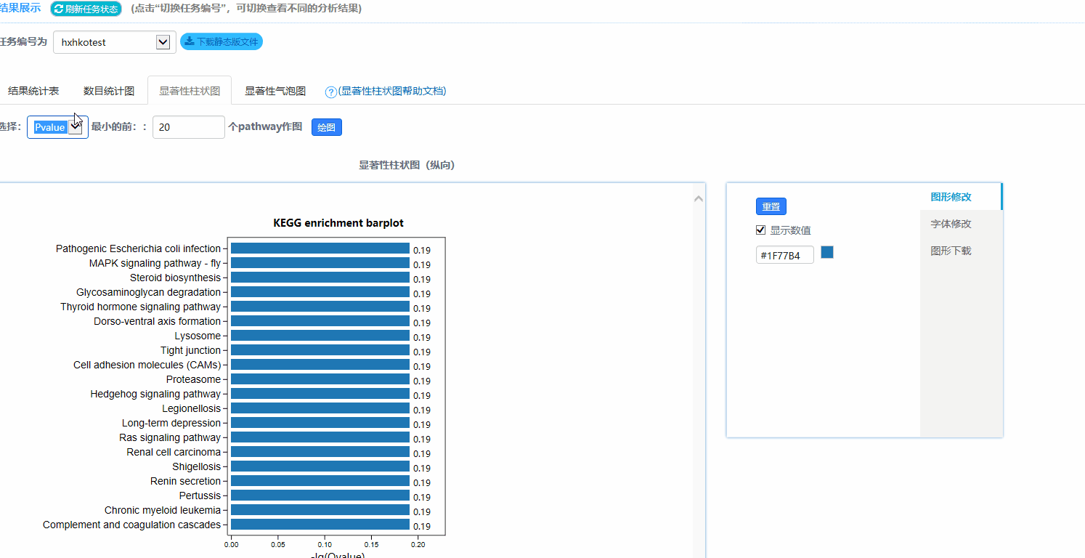Click the Pertussis label
The width and height of the screenshot is (1085, 558).
click(200, 496)
